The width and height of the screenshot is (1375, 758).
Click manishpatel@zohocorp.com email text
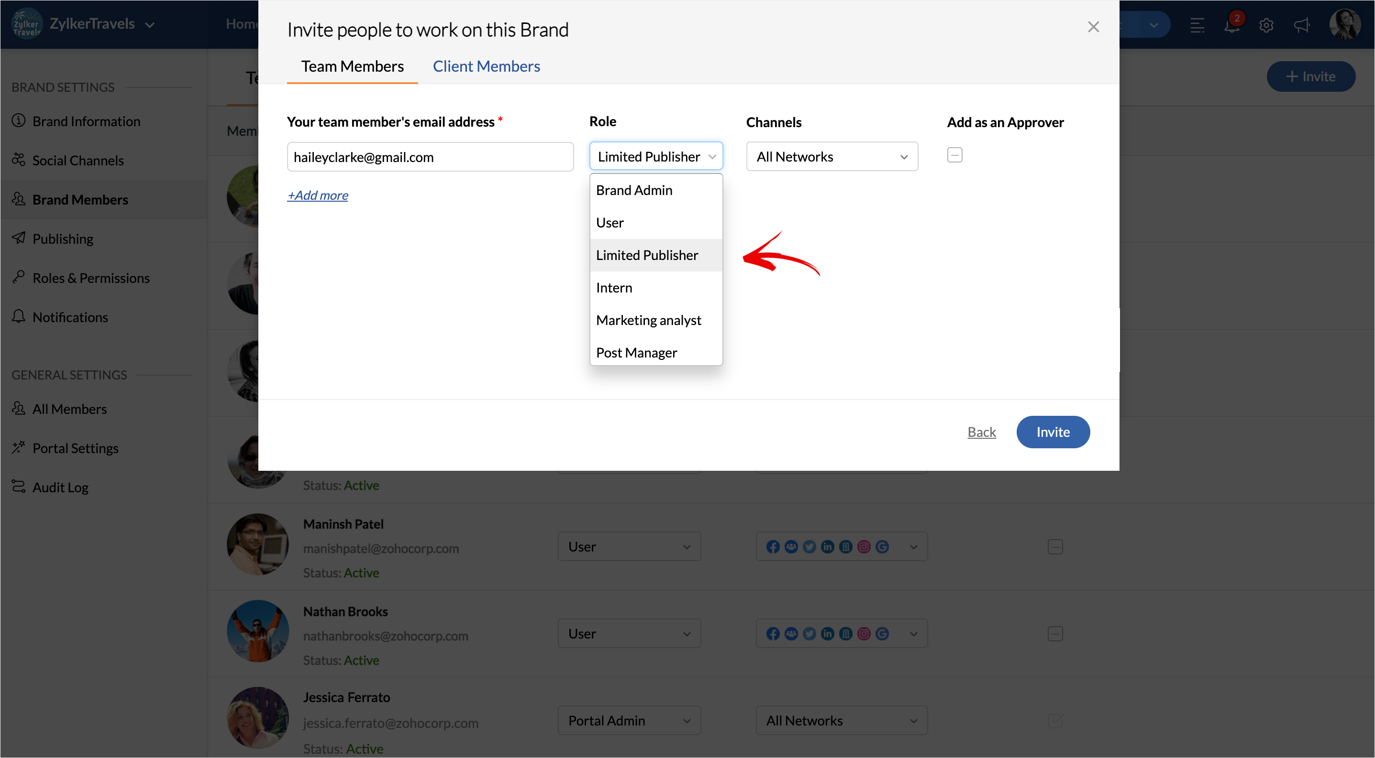[x=380, y=549]
